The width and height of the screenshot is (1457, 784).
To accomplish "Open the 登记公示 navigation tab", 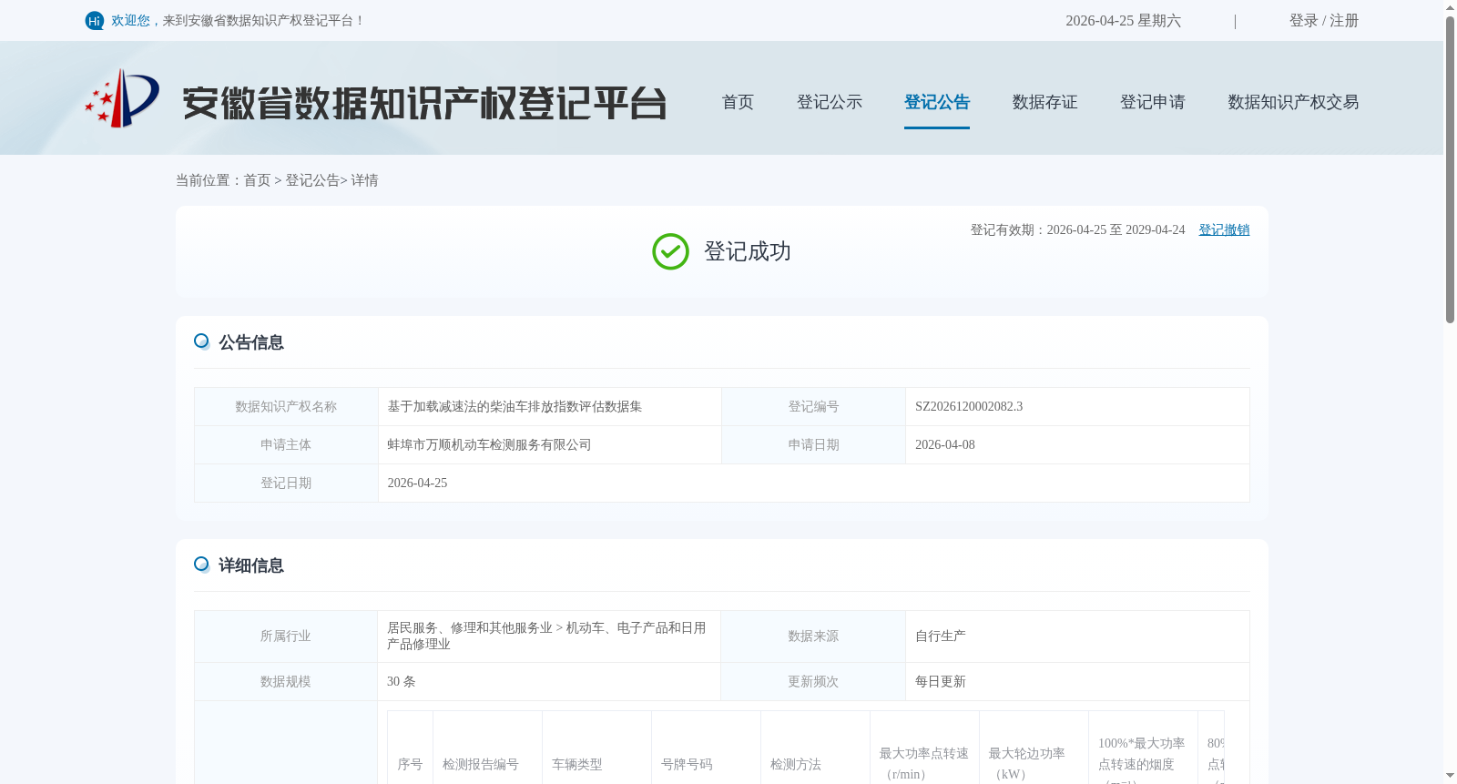I will pyautogui.click(x=830, y=102).
